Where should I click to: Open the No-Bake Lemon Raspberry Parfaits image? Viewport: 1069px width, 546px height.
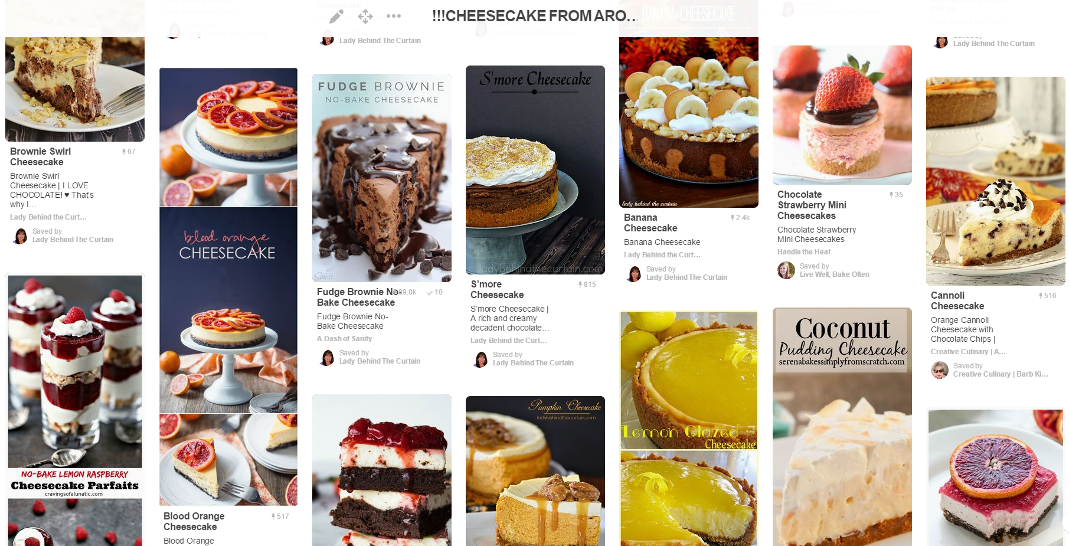point(75,410)
